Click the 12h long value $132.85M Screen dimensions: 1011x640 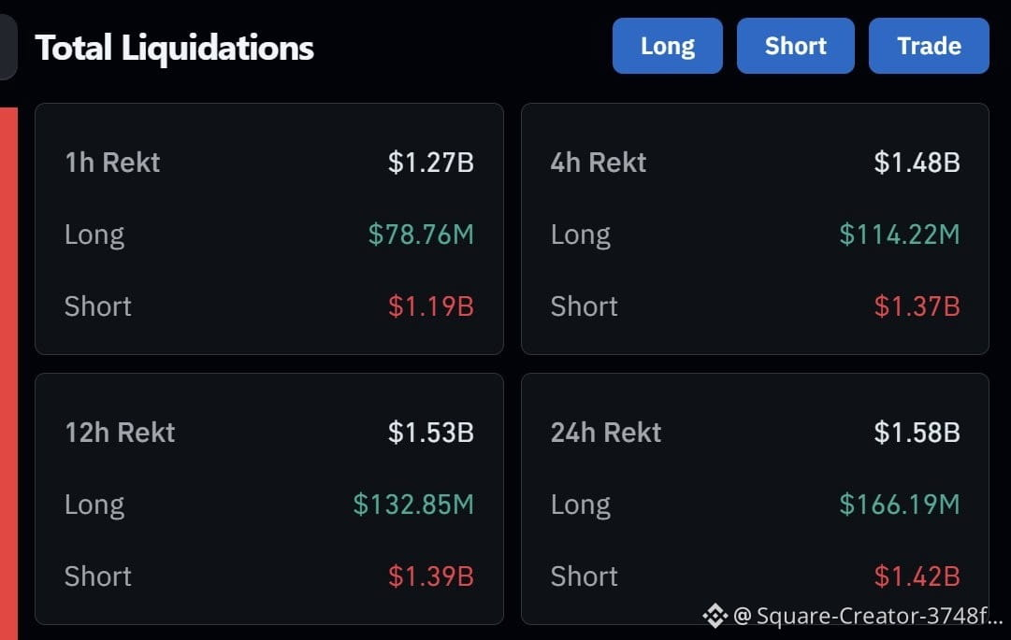413,505
